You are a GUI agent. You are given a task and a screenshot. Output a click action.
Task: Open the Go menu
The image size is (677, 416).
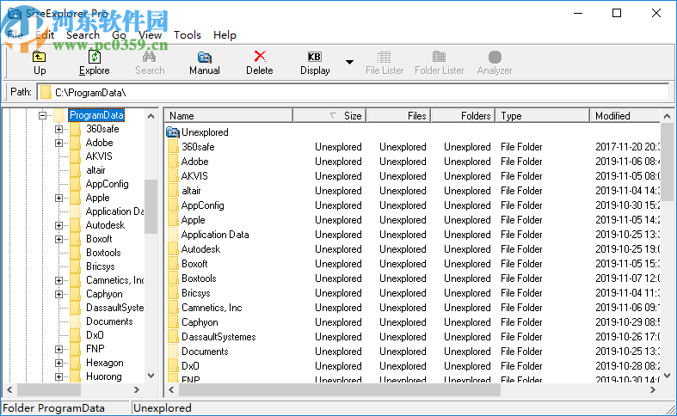pos(119,35)
